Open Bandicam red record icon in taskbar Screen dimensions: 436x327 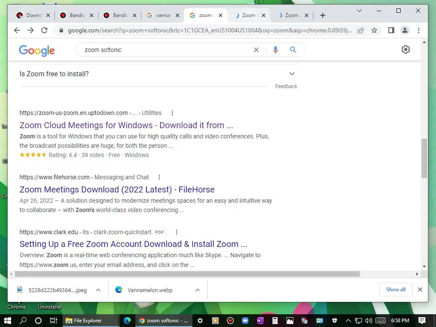[230, 321]
